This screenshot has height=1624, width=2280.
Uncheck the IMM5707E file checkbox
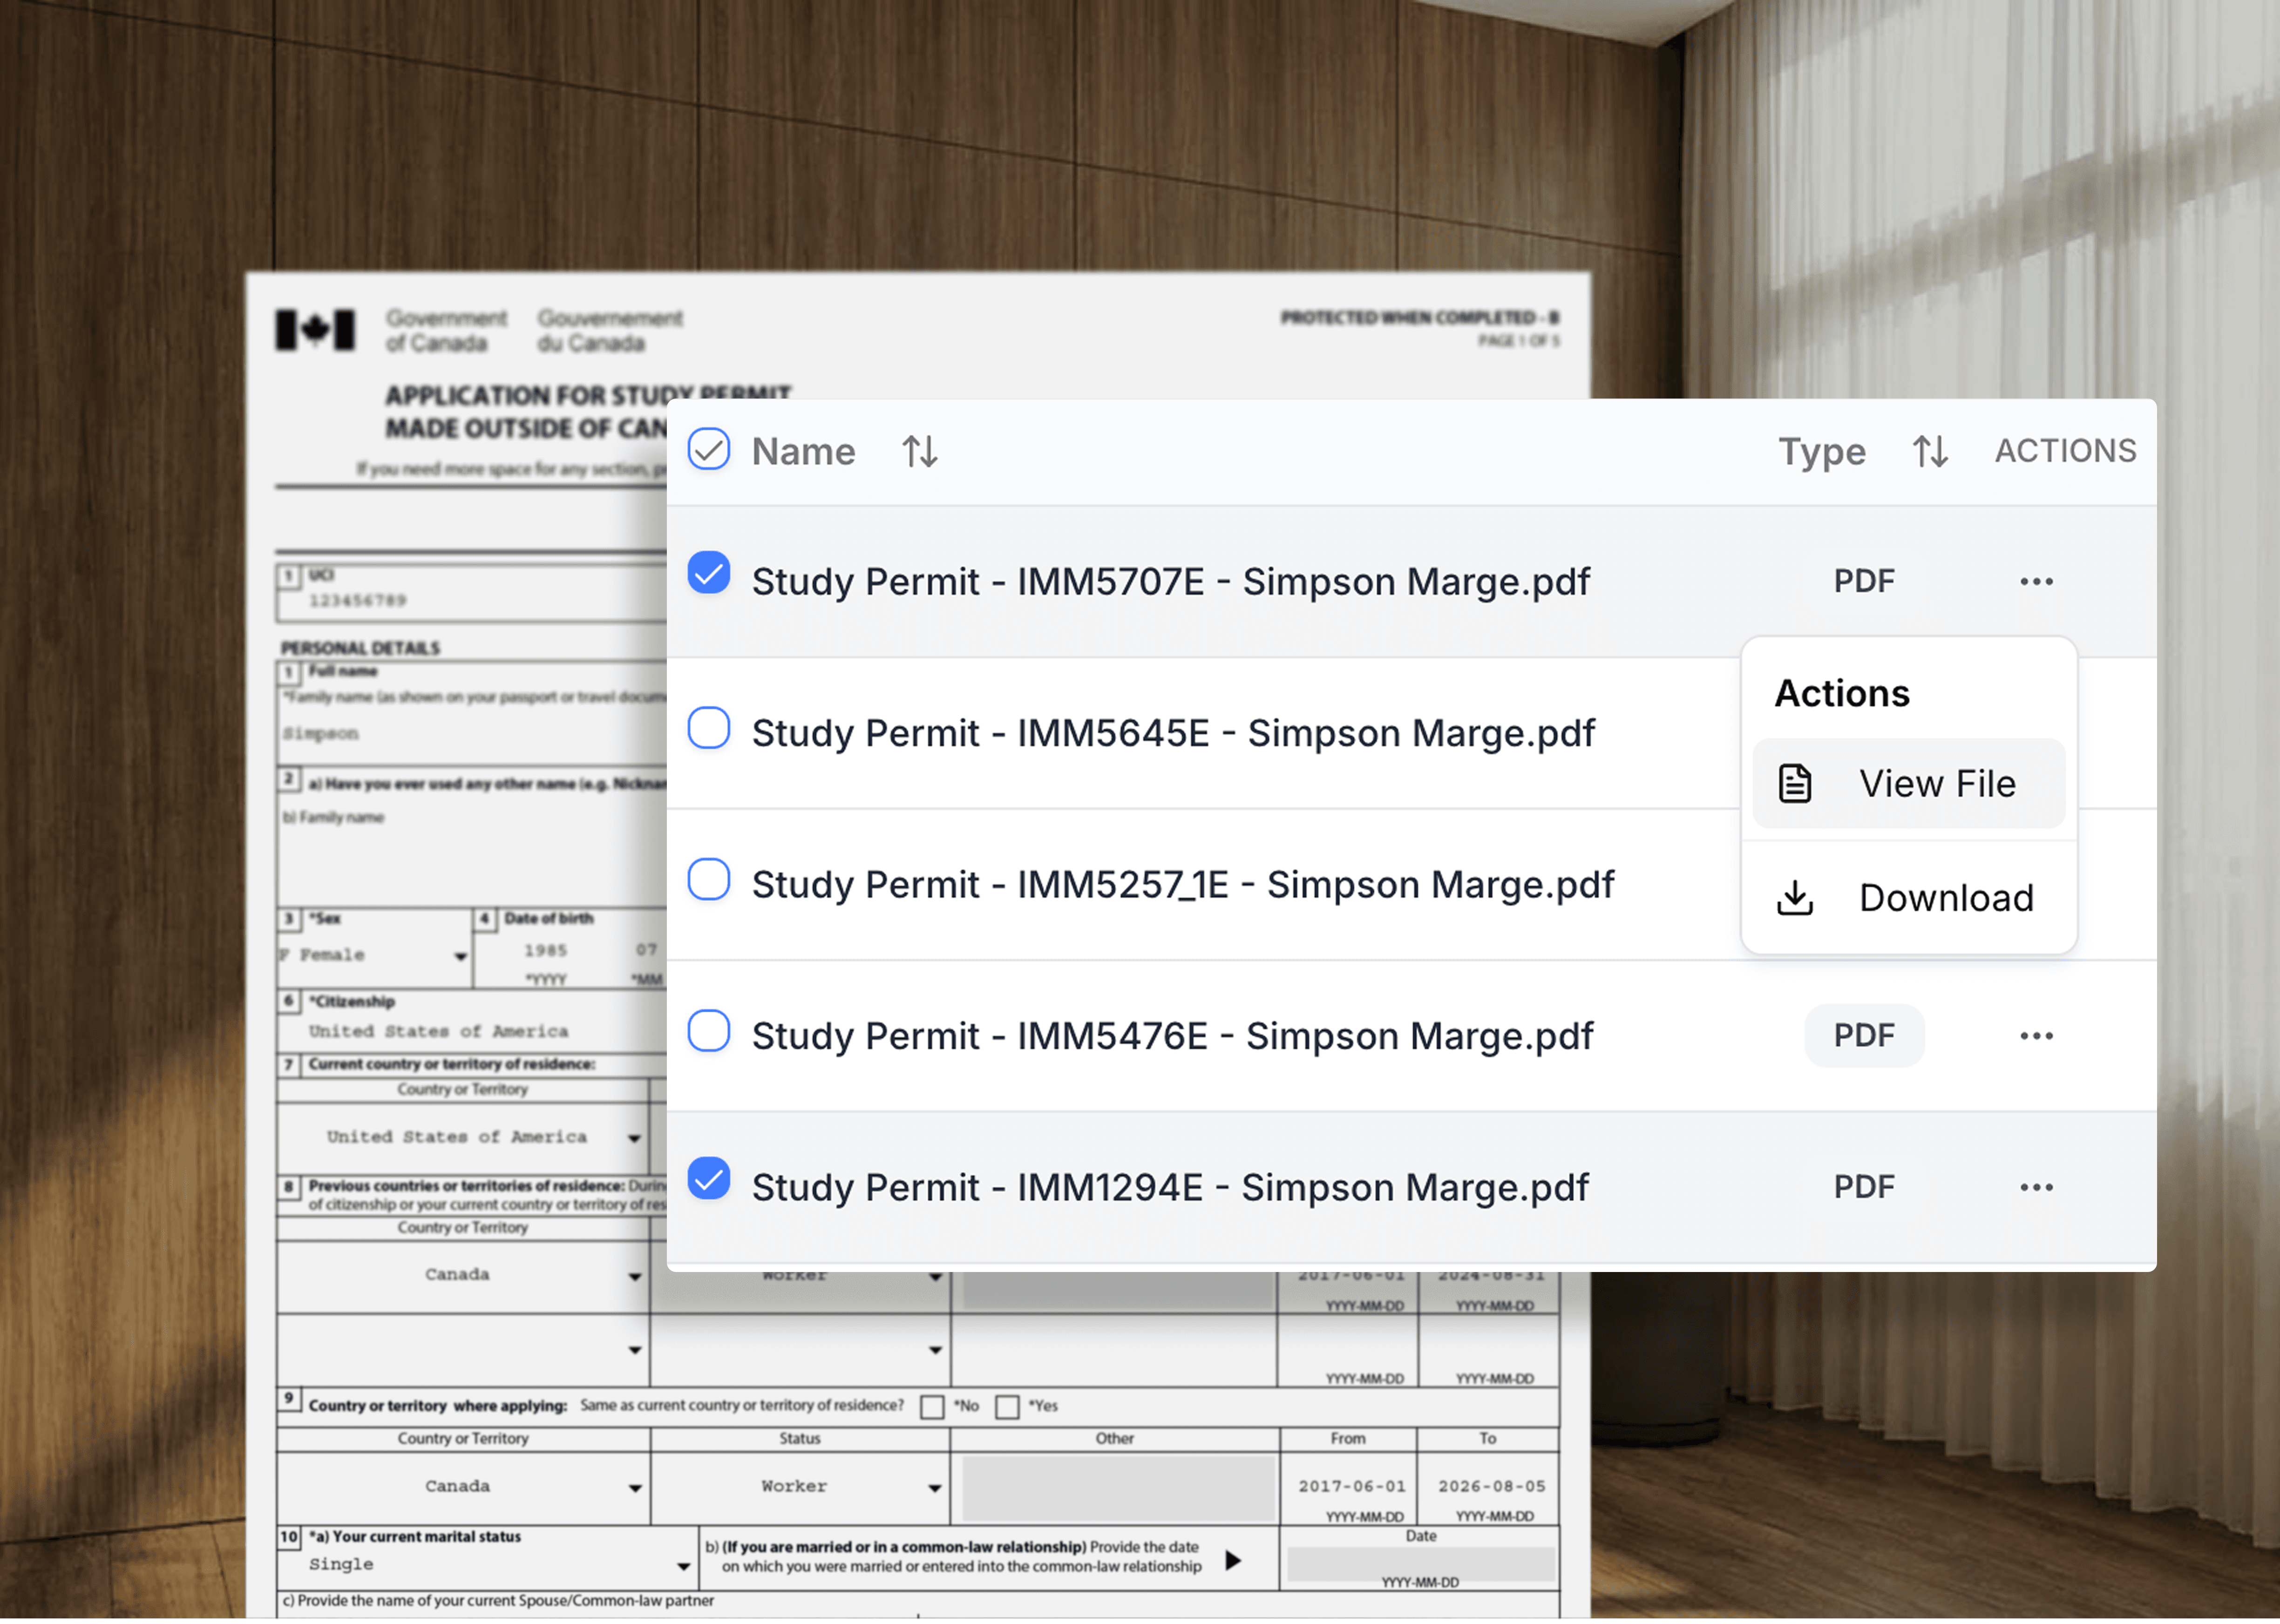tap(708, 573)
